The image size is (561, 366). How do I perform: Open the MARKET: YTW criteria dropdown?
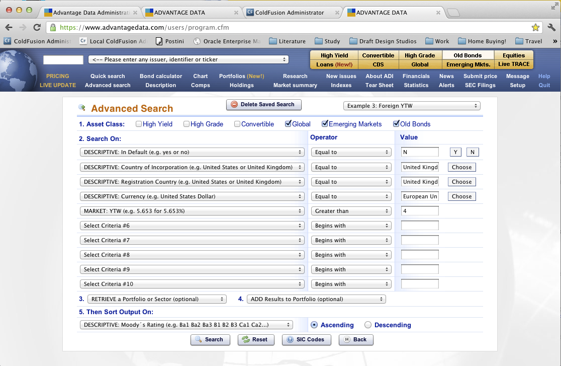(192, 211)
